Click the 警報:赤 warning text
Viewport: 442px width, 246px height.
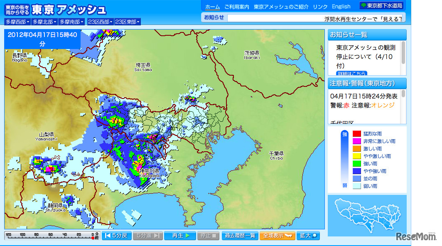[x=340, y=105]
